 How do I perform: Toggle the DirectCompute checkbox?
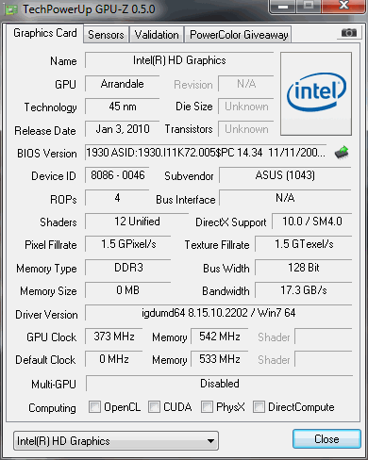[259, 406]
